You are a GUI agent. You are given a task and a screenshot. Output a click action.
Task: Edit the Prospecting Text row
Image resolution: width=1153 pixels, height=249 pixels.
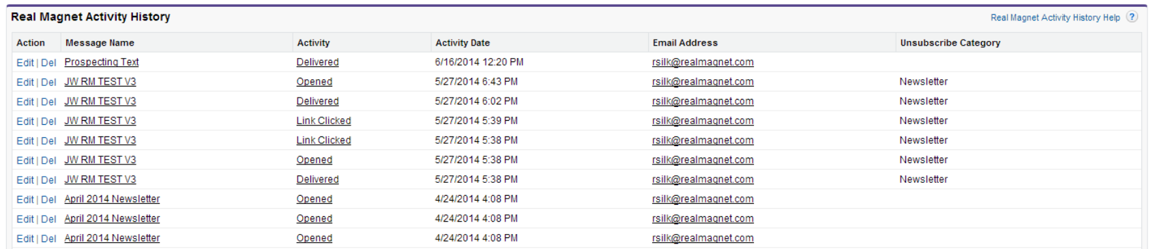pyautogui.click(x=25, y=63)
